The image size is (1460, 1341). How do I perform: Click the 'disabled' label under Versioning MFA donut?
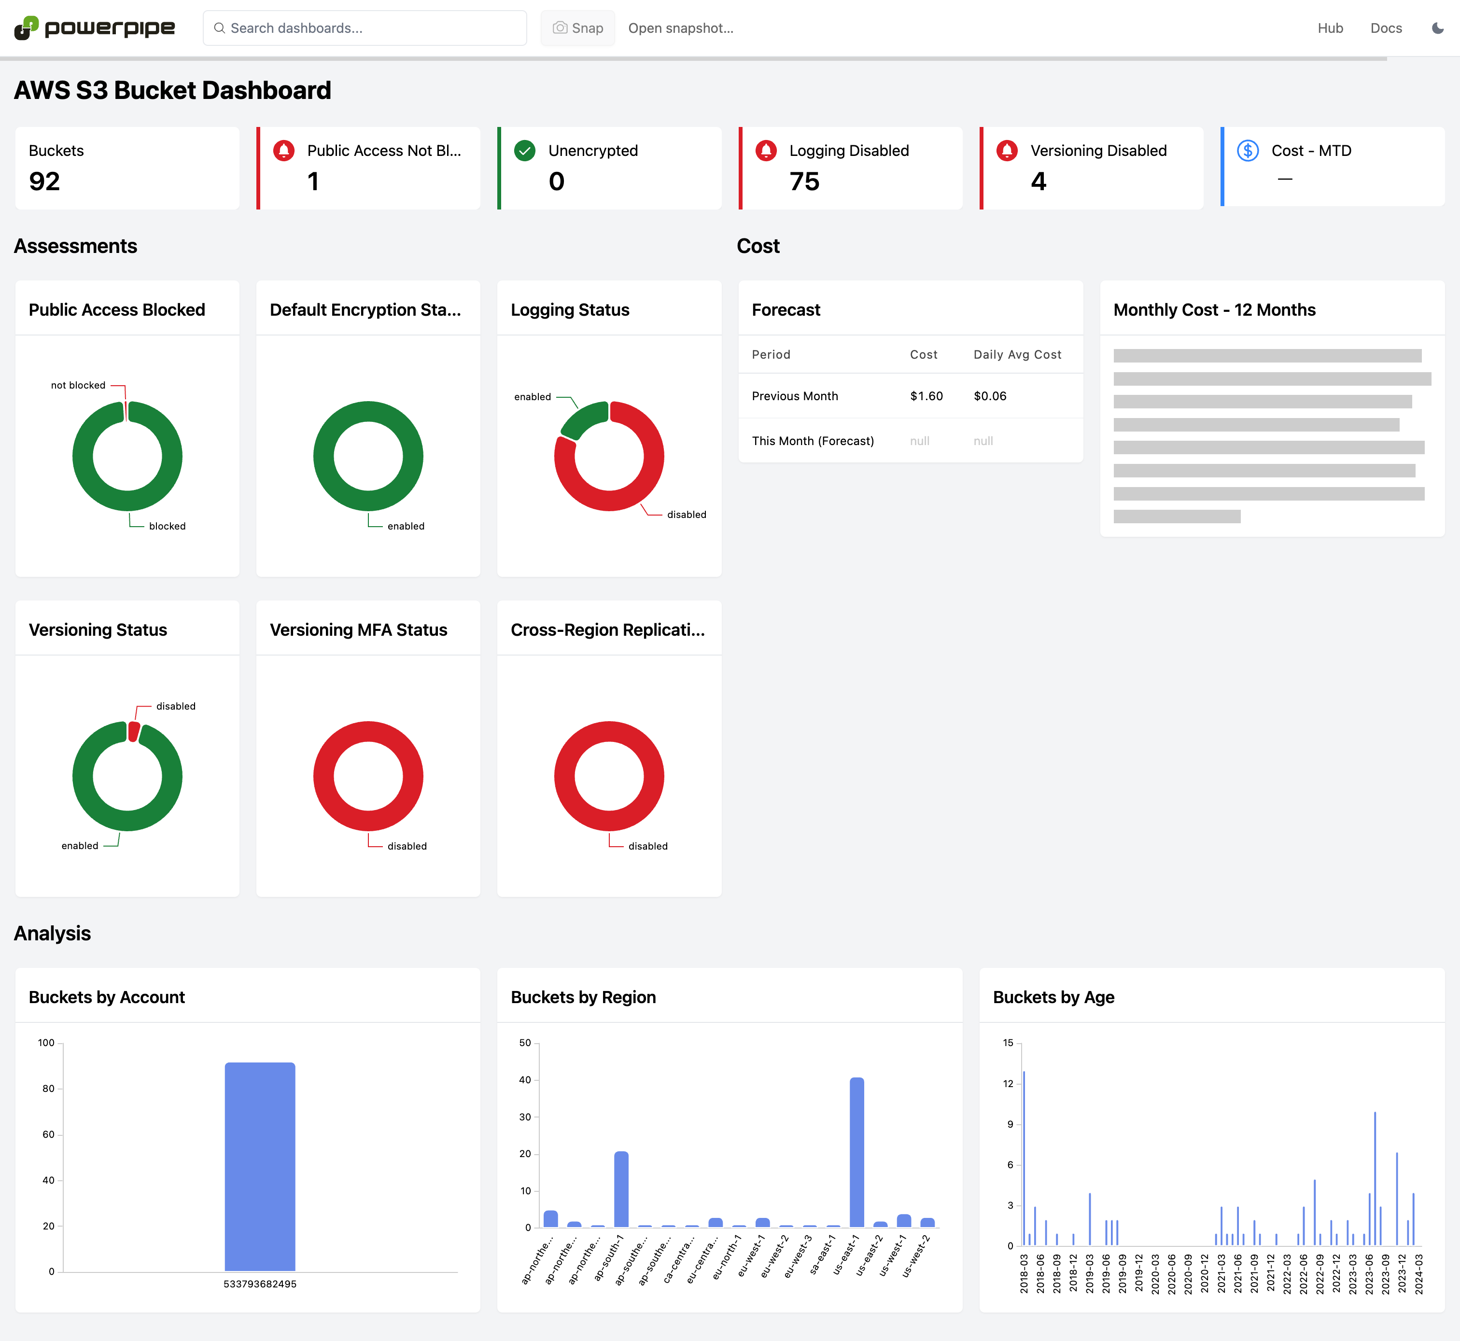click(407, 846)
